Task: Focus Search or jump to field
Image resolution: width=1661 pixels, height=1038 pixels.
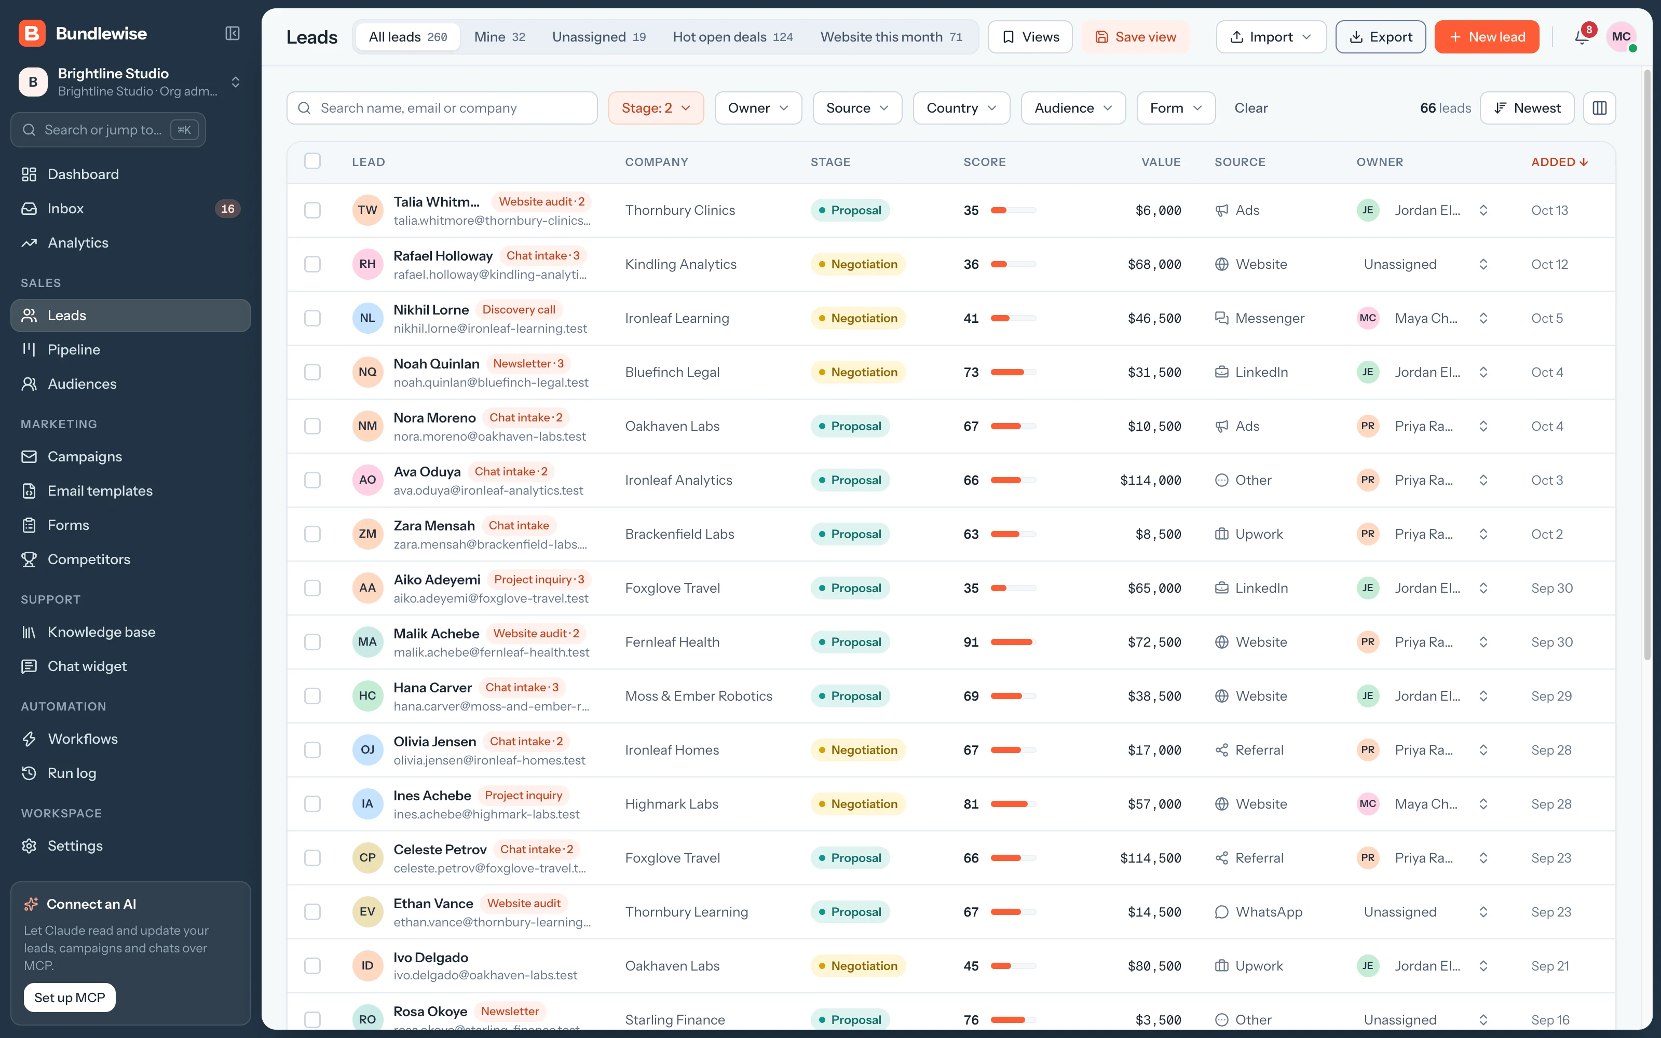Action: pos(108,130)
